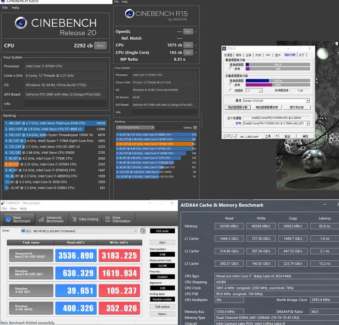Switch to SPD tab in CPU-Z
The width and height of the screenshot is (339, 325).
click(268, 55)
